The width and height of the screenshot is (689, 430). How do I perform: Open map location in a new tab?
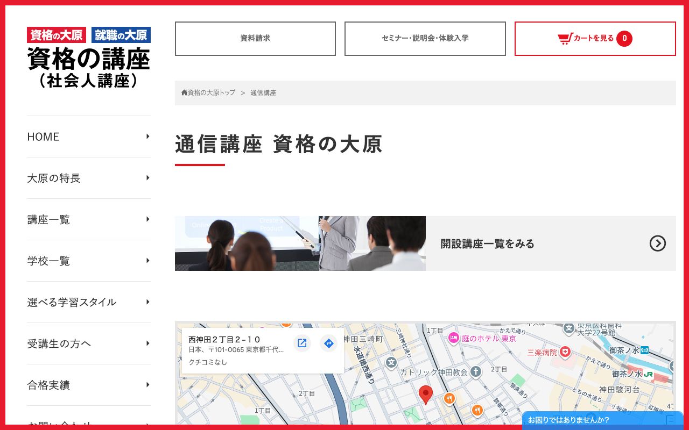tap(302, 343)
